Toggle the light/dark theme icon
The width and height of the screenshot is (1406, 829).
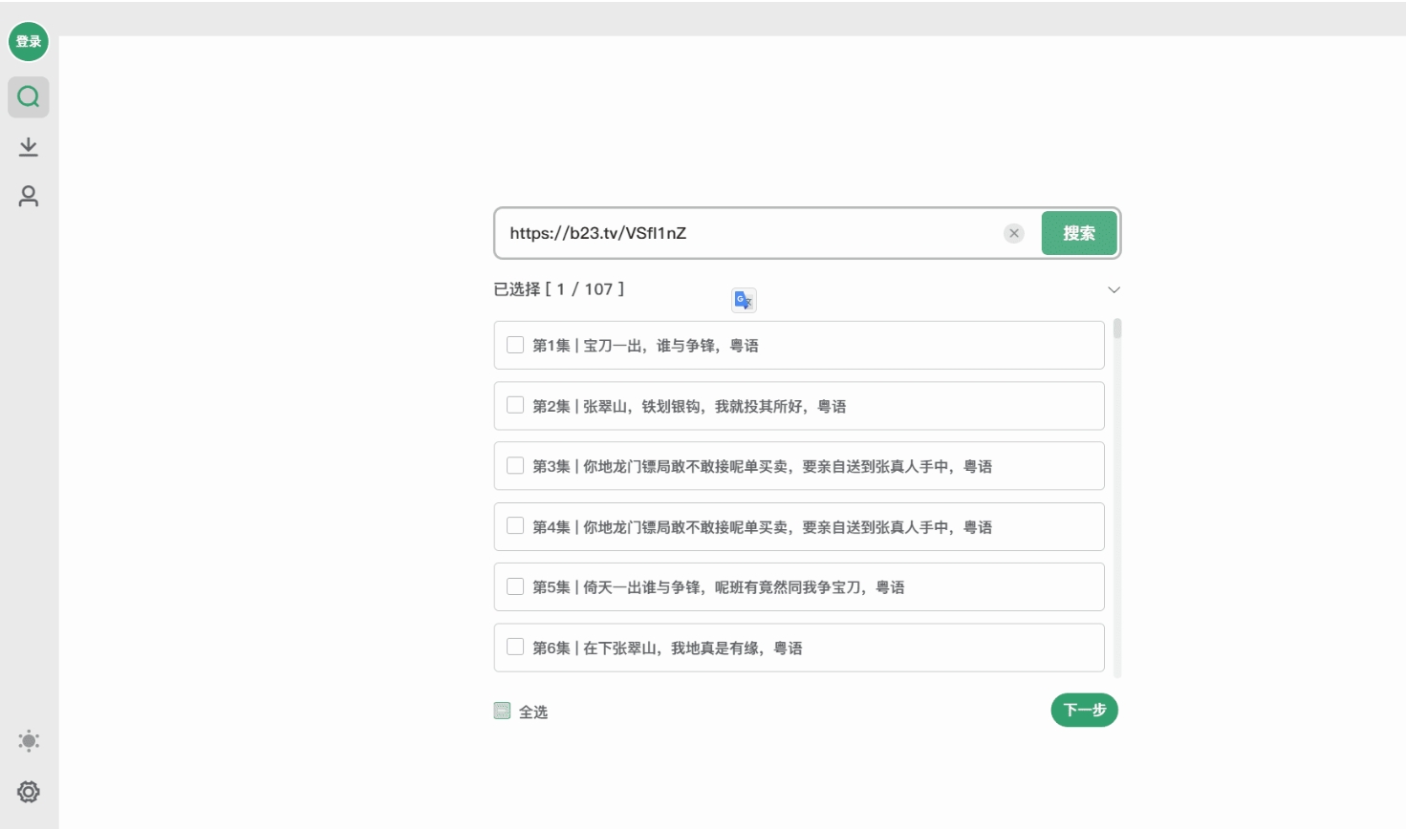click(x=28, y=741)
